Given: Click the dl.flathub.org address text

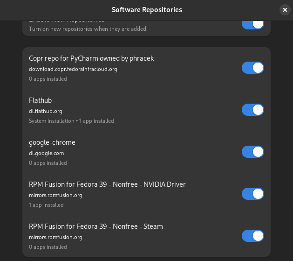Looking at the screenshot, I should click(46, 111).
